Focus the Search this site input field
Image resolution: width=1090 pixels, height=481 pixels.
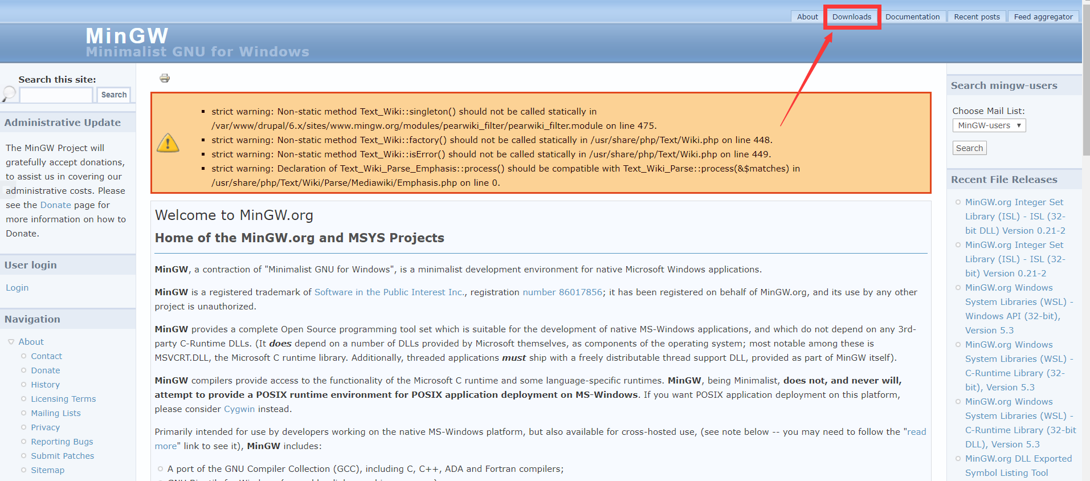coord(56,95)
